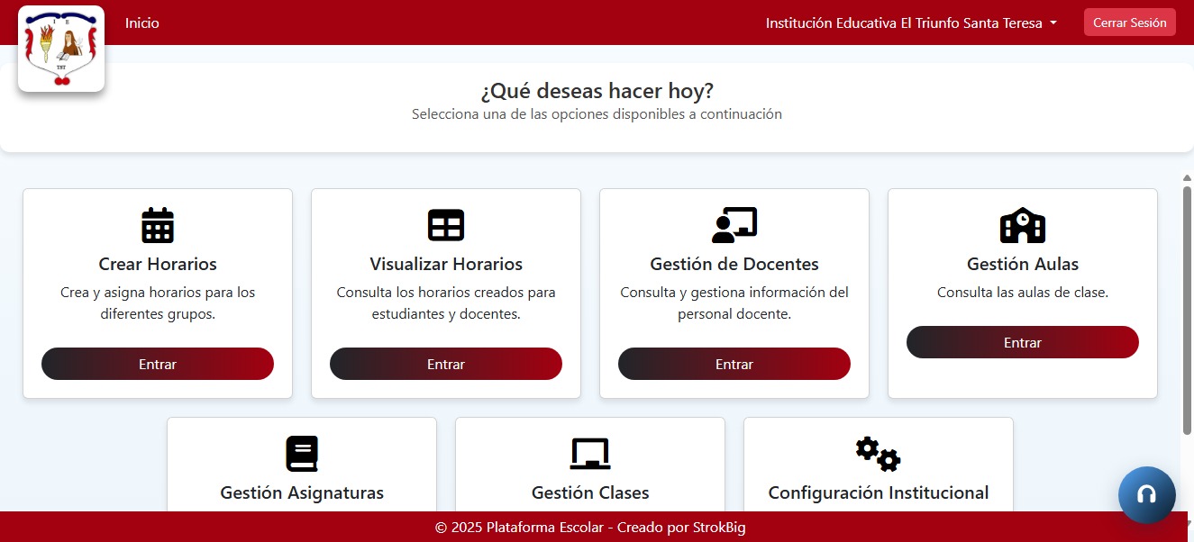
Task: Open the docente person icon on Gestión de Docentes
Action: coord(734,225)
